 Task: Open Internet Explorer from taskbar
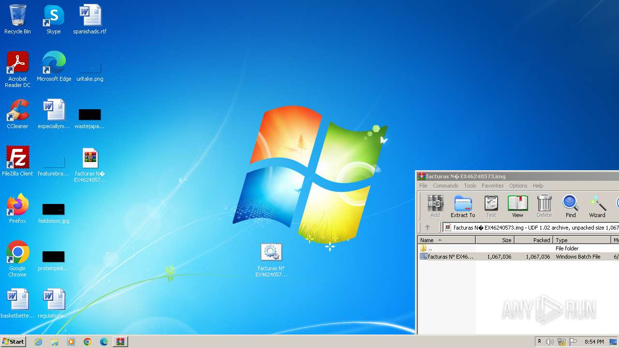tap(38, 342)
